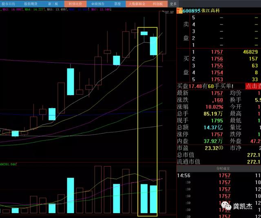Open the 大数据掘金 tab
261x218 pixels.
pyautogui.click(x=137, y=4)
